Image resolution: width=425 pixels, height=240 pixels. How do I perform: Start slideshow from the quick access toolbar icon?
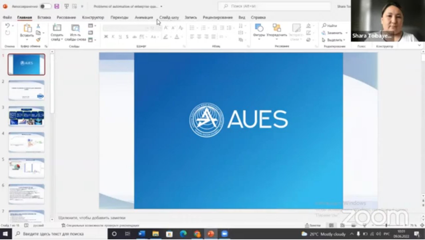click(66, 6)
